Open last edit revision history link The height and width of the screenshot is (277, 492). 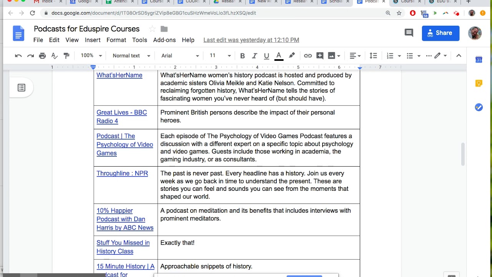[x=251, y=40]
